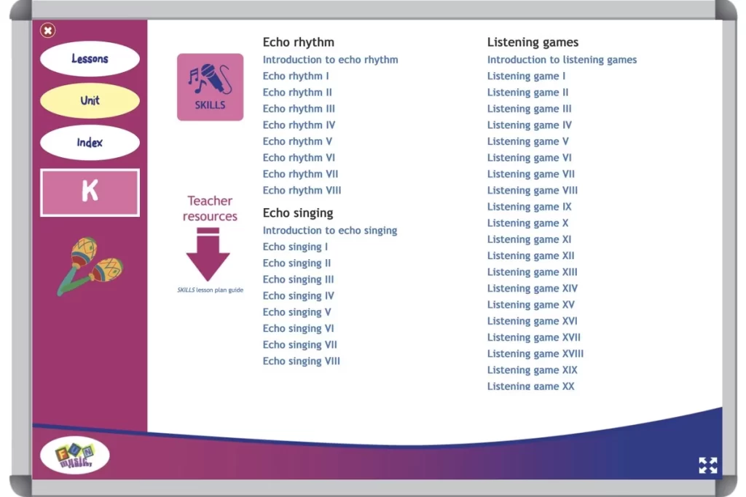The height and width of the screenshot is (497, 746).
Task: Open Echo rhythm IV lesson
Action: (x=299, y=125)
